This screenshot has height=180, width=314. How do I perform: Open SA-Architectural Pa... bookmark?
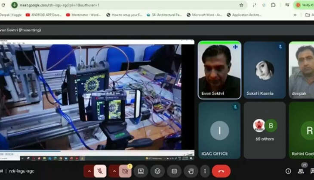(x=164, y=15)
